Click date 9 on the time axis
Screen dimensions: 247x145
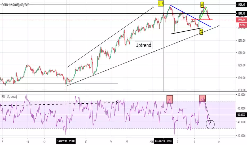pos(194,142)
